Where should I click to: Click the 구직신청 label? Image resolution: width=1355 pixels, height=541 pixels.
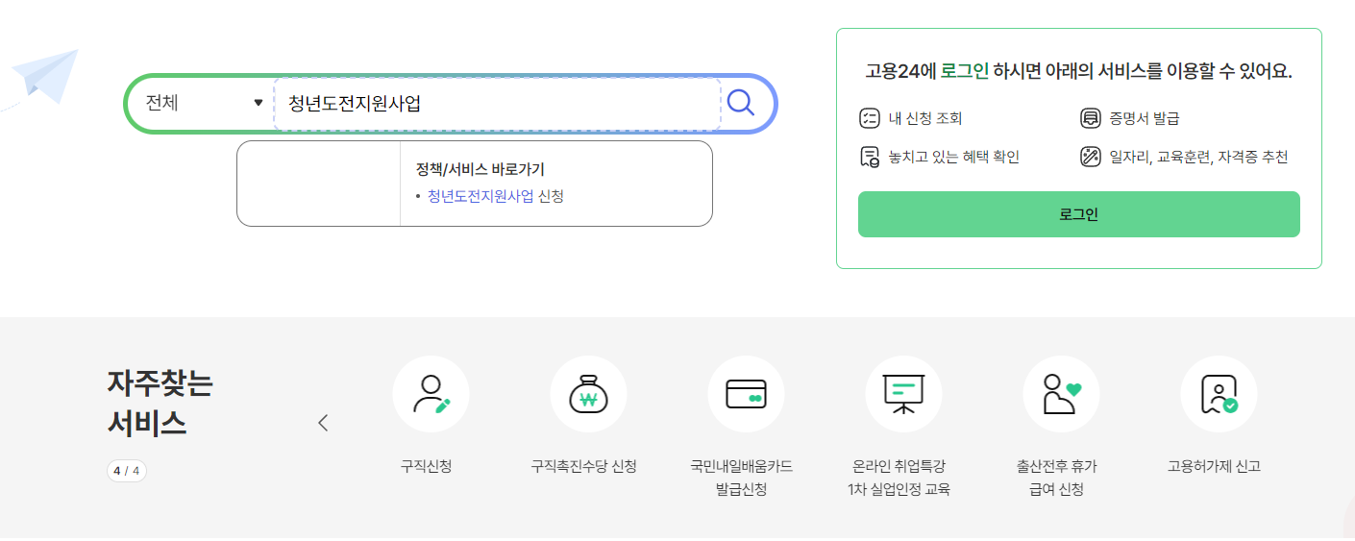426,467
